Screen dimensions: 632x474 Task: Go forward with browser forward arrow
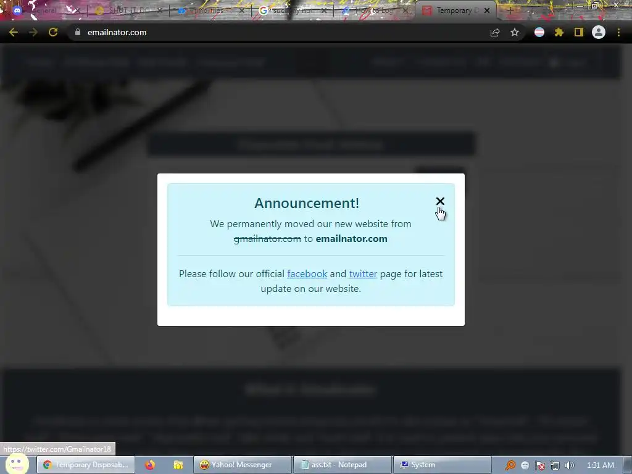pyautogui.click(x=33, y=32)
